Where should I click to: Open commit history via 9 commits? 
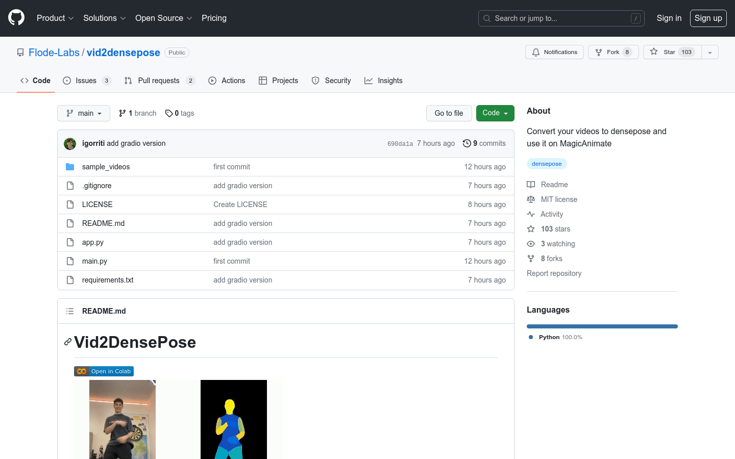tap(484, 144)
